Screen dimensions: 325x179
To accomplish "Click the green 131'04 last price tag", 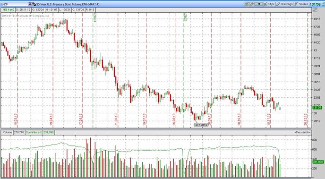I will pyautogui.click(x=317, y=108).
